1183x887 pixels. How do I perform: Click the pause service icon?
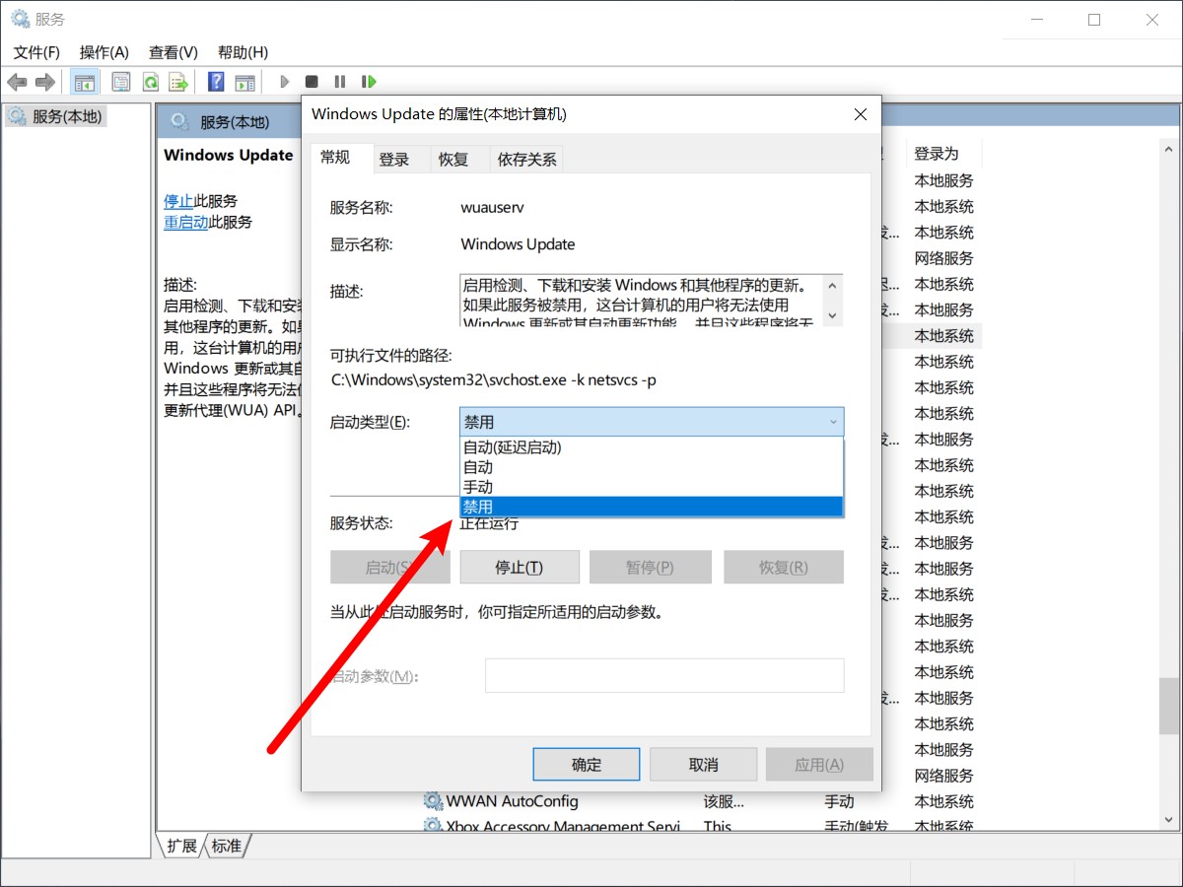click(x=338, y=81)
